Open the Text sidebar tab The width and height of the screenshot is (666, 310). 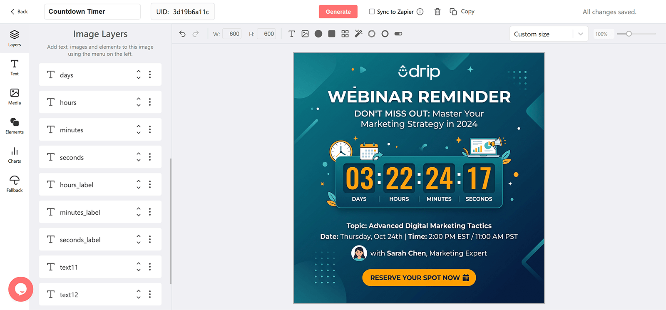coord(15,67)
